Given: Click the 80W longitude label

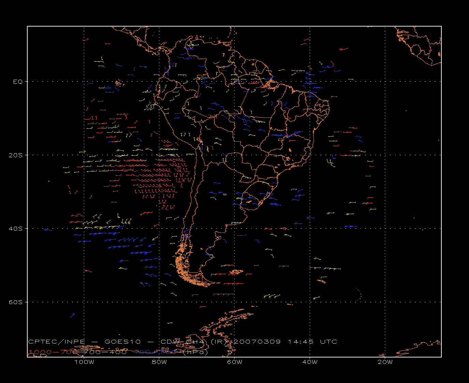Looking at the screenshot, I should point(160,362).
